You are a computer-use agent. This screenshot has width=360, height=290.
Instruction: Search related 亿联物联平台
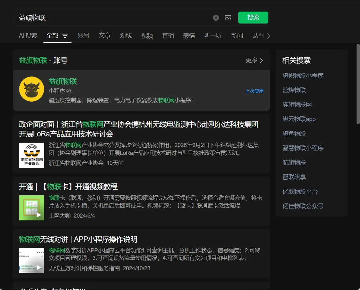click(x=300, y=192)
